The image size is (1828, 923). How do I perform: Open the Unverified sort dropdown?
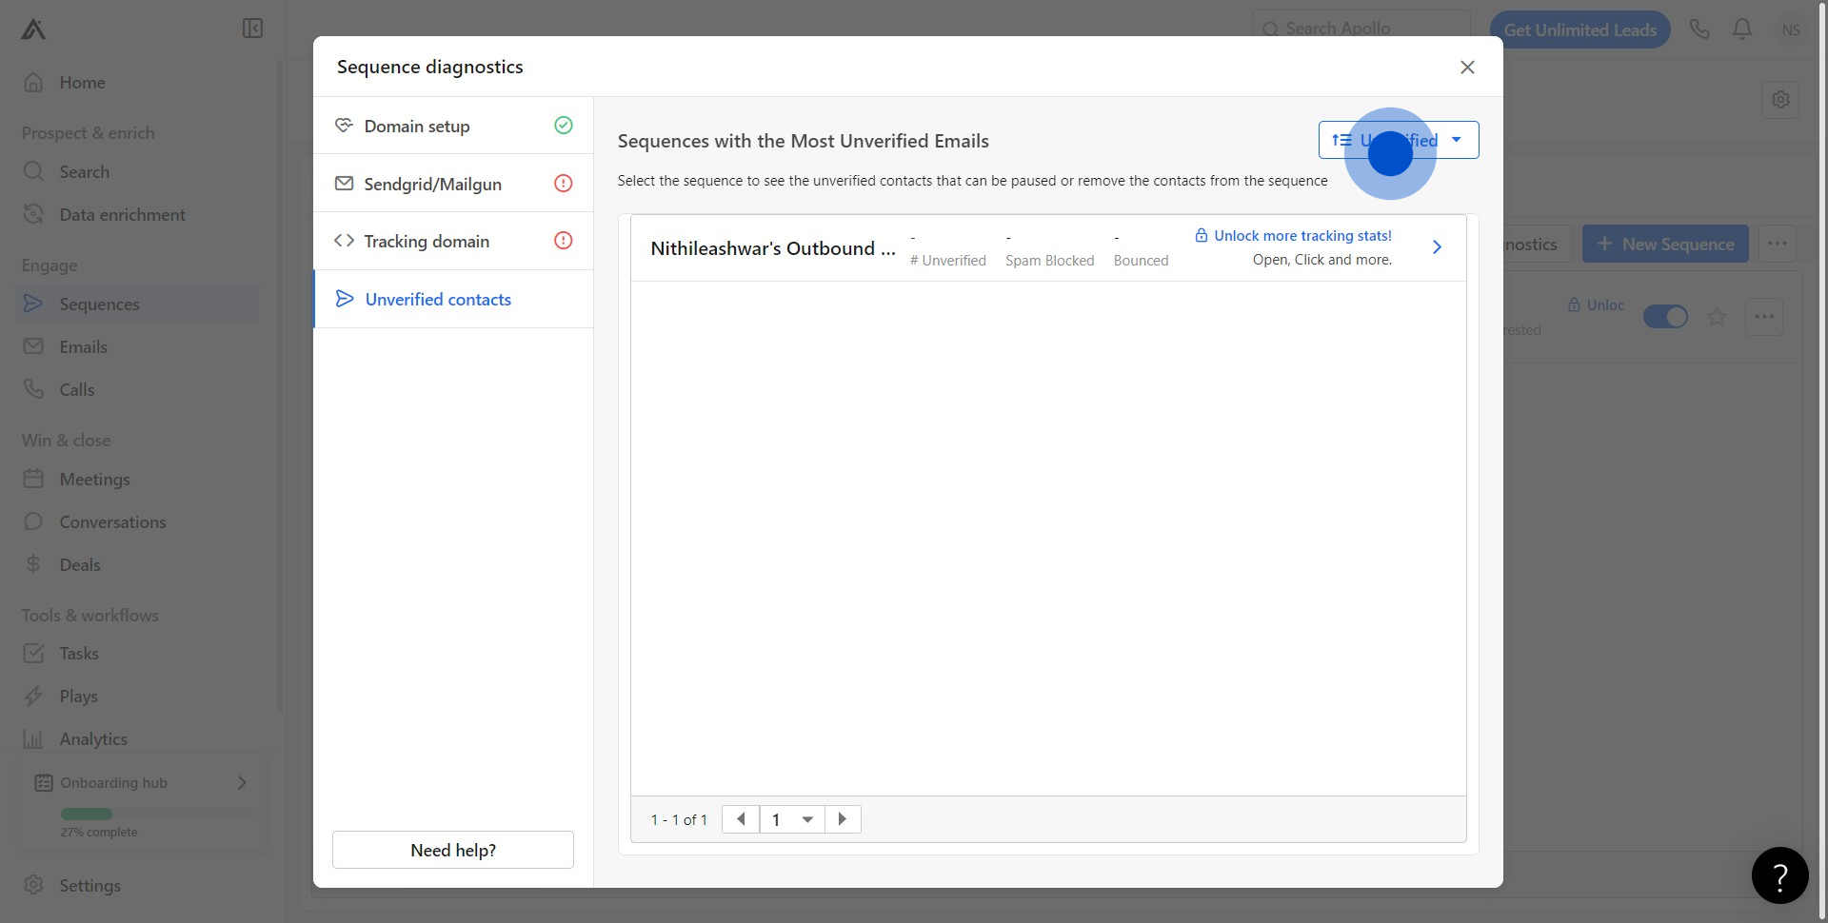tap(1398, 140)
